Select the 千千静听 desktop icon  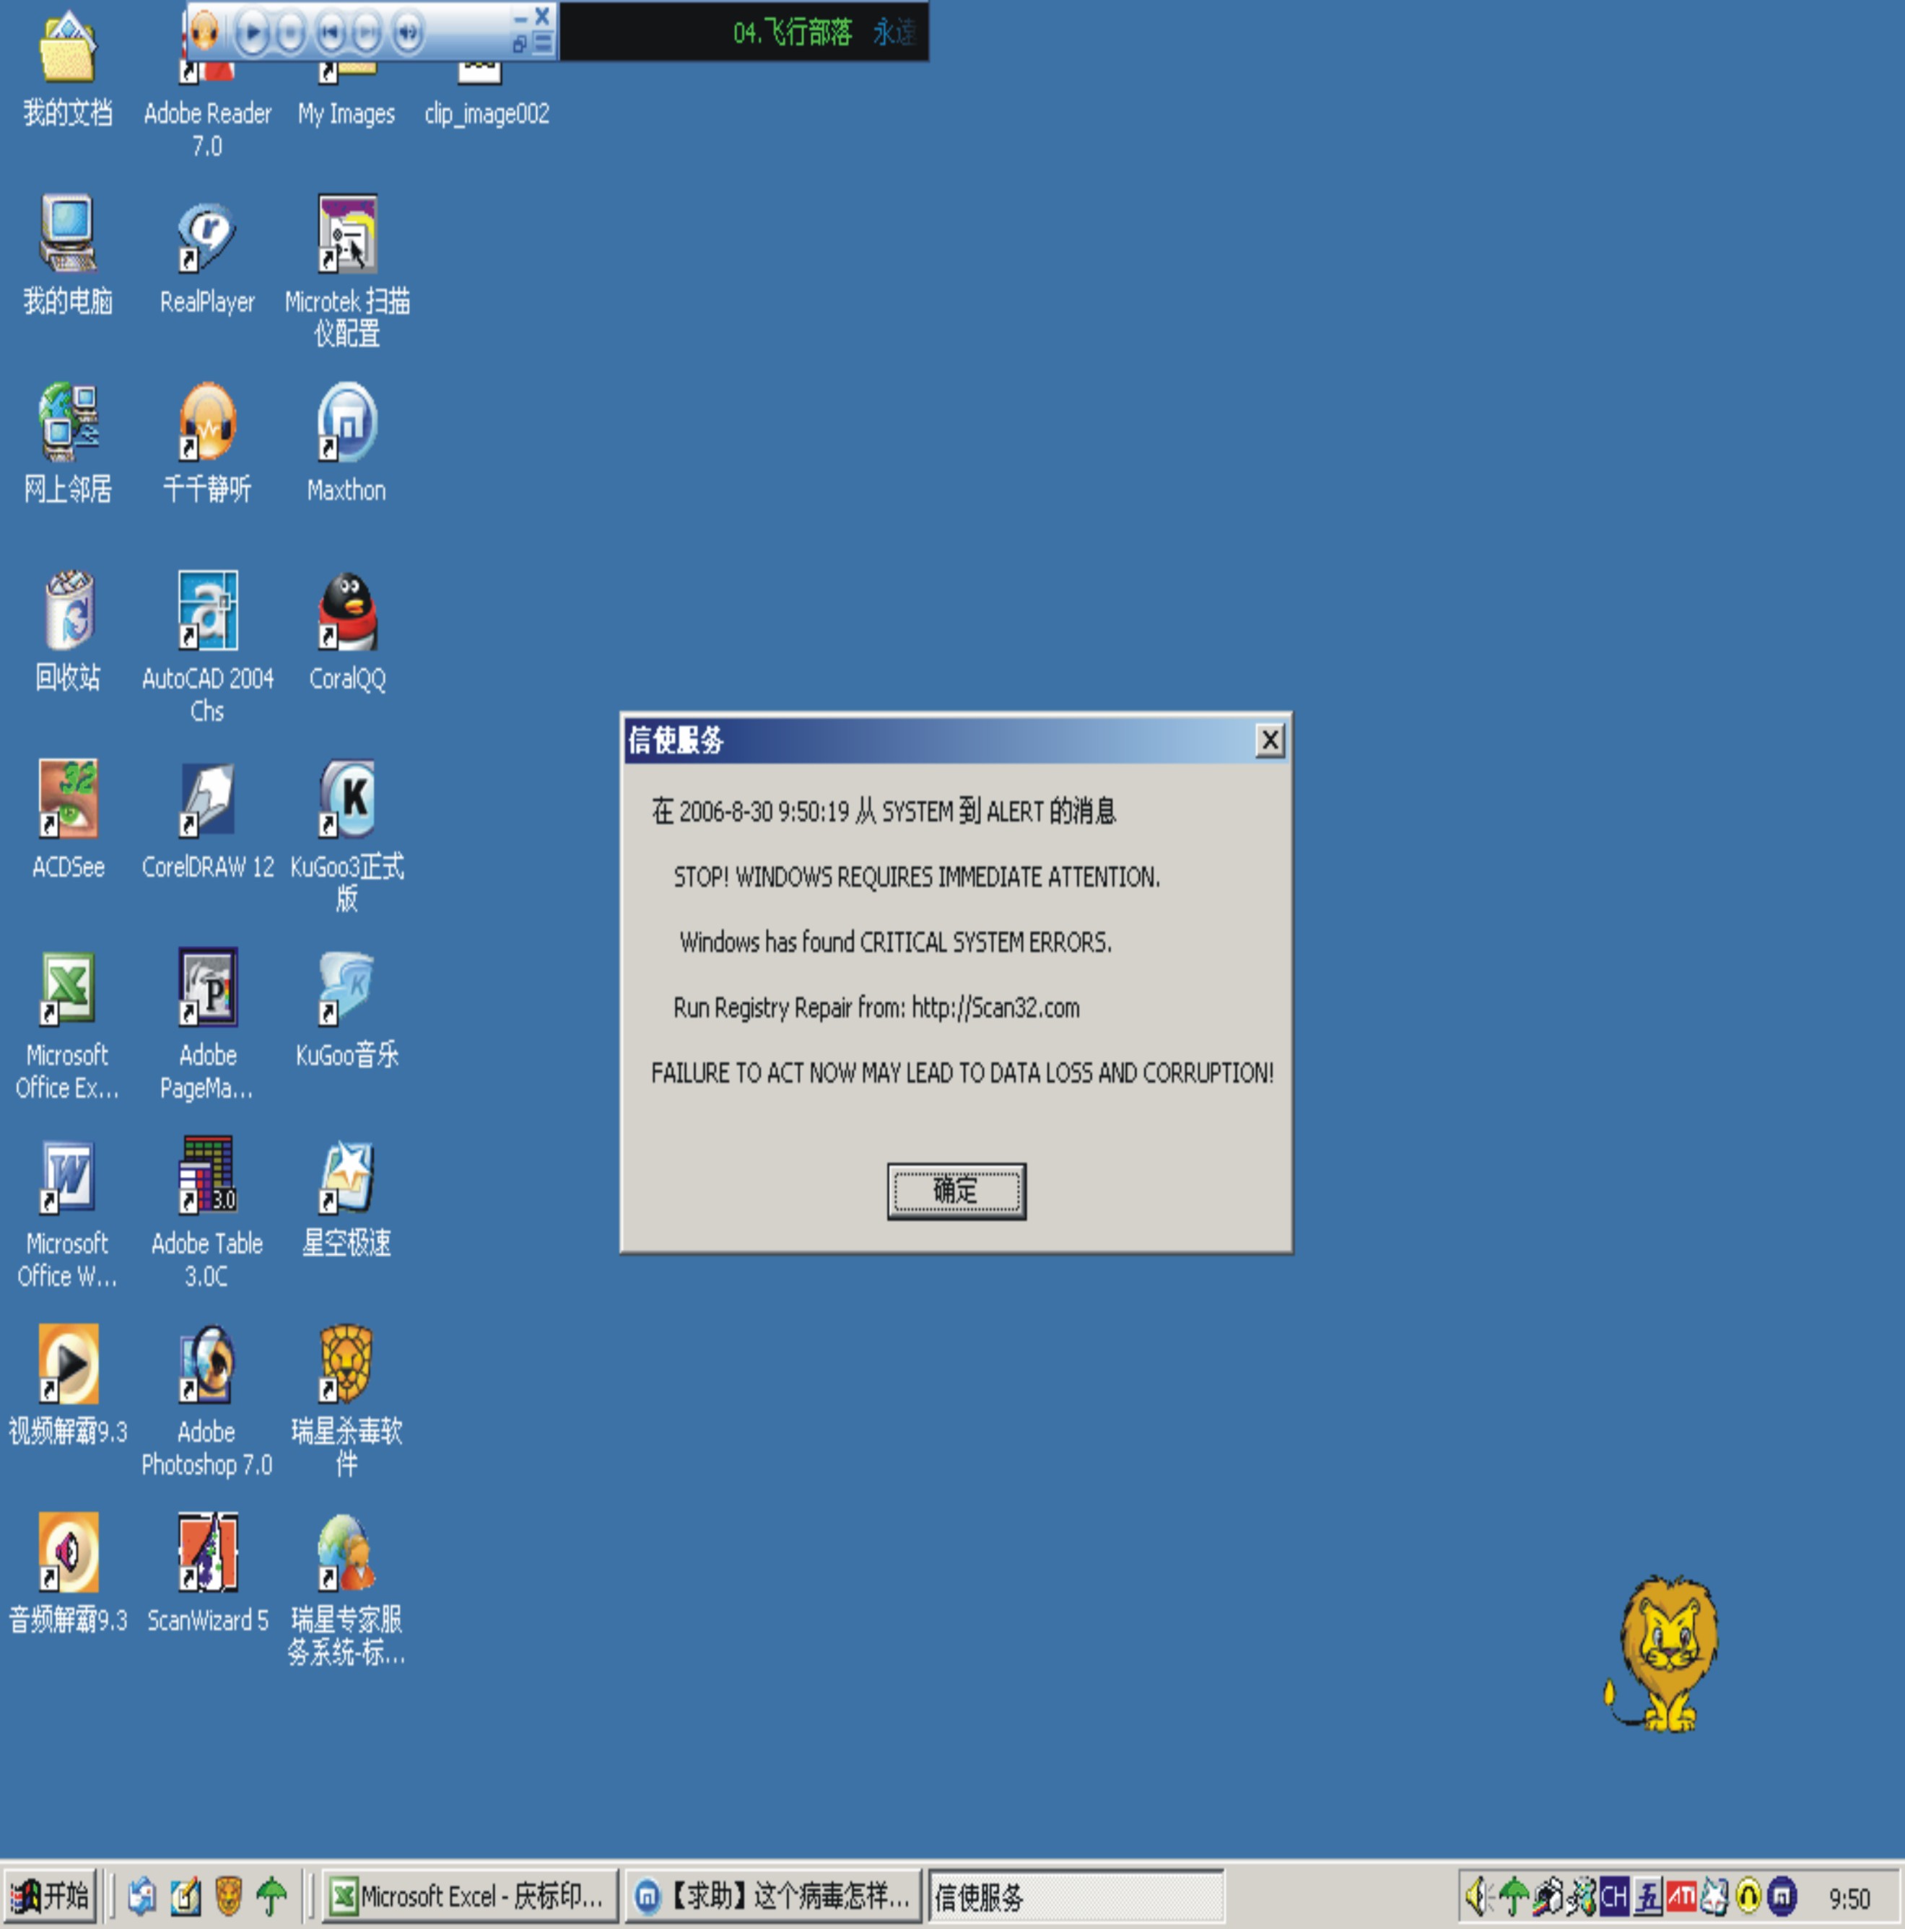click(206, 424)
